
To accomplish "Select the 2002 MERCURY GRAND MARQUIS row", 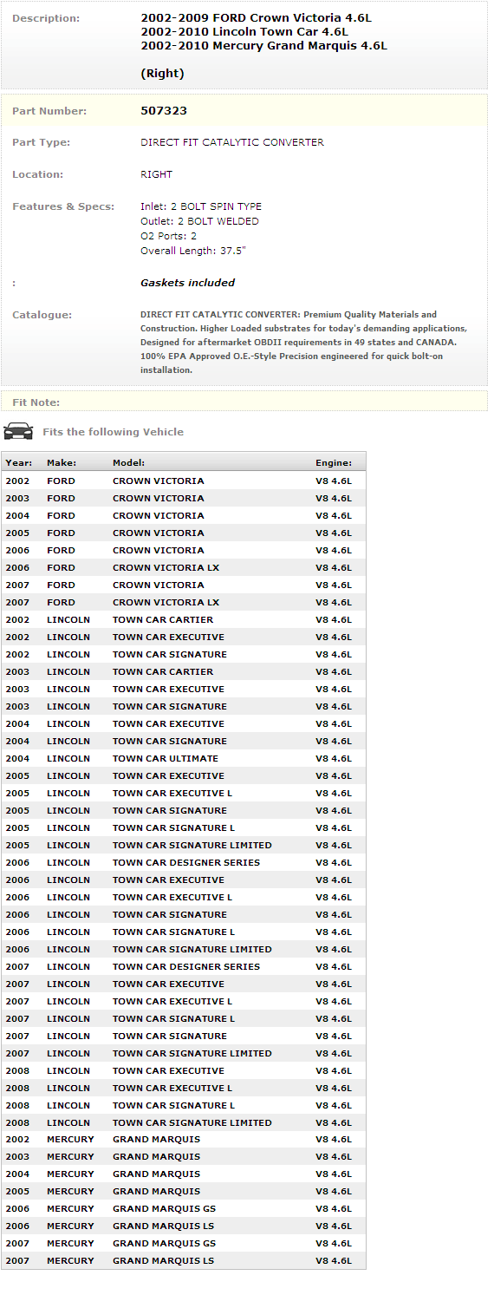I will (x=184, y=1139).
